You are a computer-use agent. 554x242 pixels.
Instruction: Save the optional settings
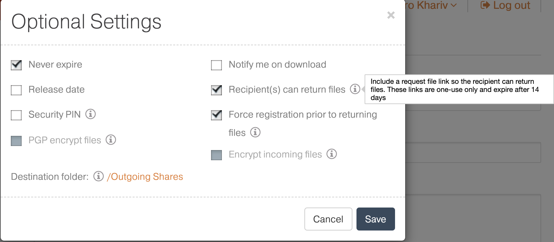click(376, 219)
